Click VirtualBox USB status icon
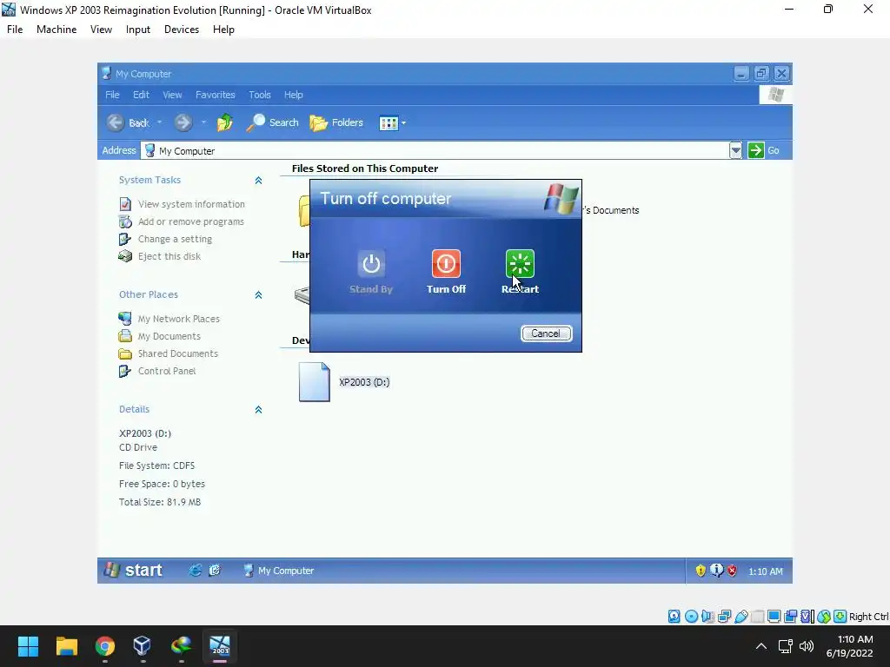 click(x=741, y=617)
